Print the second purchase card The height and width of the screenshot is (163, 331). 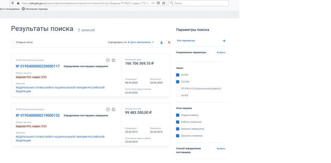(x=113, y=109)
